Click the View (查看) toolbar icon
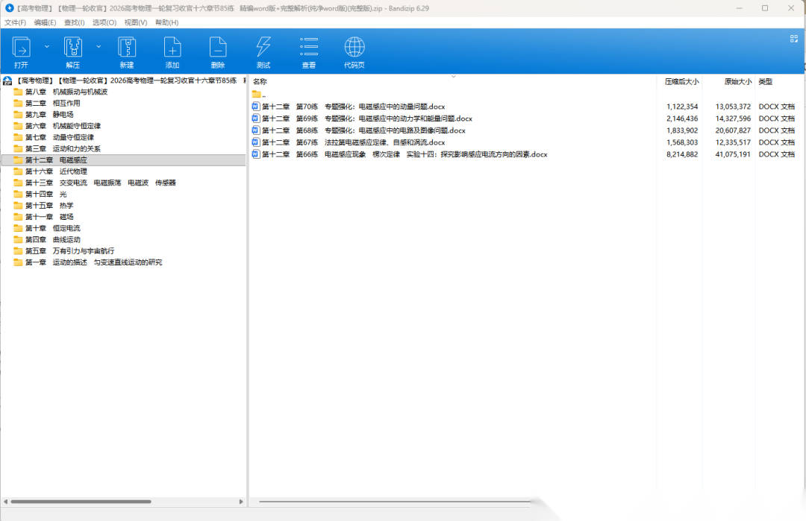 click(309, 48)
